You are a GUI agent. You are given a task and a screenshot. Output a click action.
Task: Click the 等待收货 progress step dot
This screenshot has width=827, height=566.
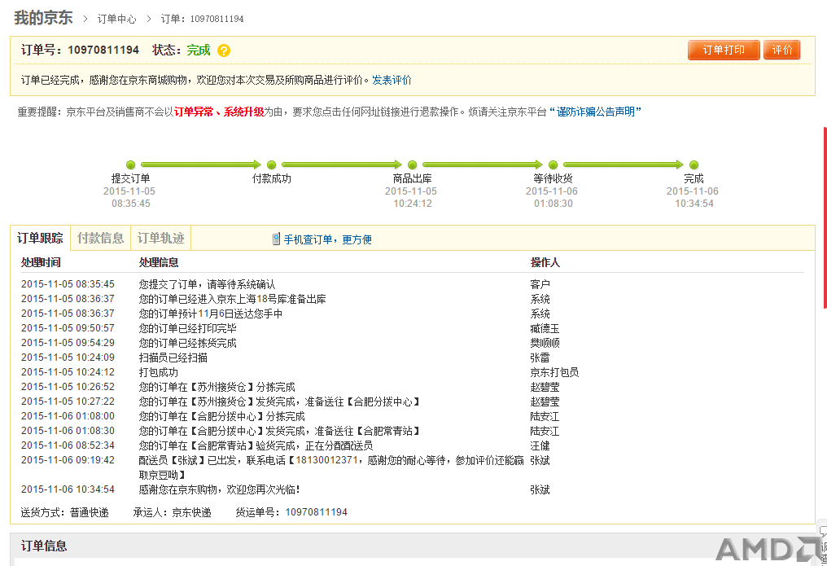(554, 165)
